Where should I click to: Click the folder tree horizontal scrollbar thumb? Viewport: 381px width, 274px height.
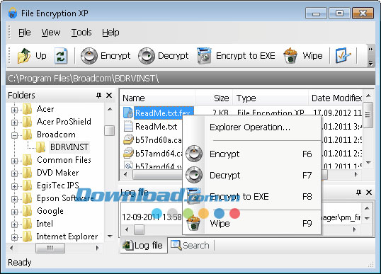pos(50,248)
